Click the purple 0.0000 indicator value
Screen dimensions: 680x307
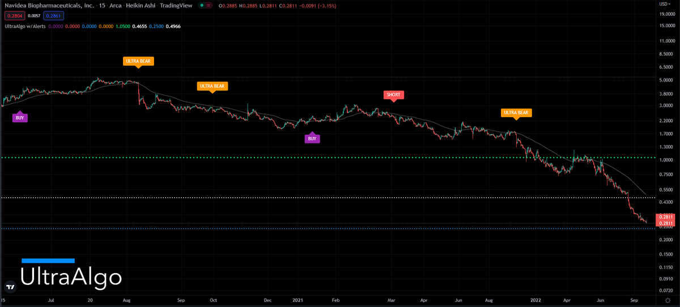point(56,26)
